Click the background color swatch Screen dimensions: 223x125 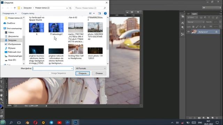click(x=2, y=108)
